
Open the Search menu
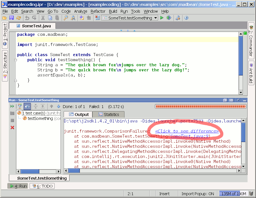coord(27,11)
